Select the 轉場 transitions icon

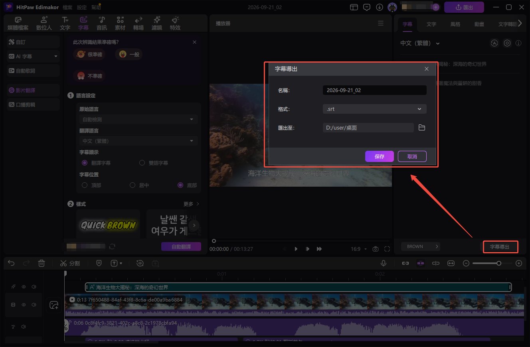138,24
